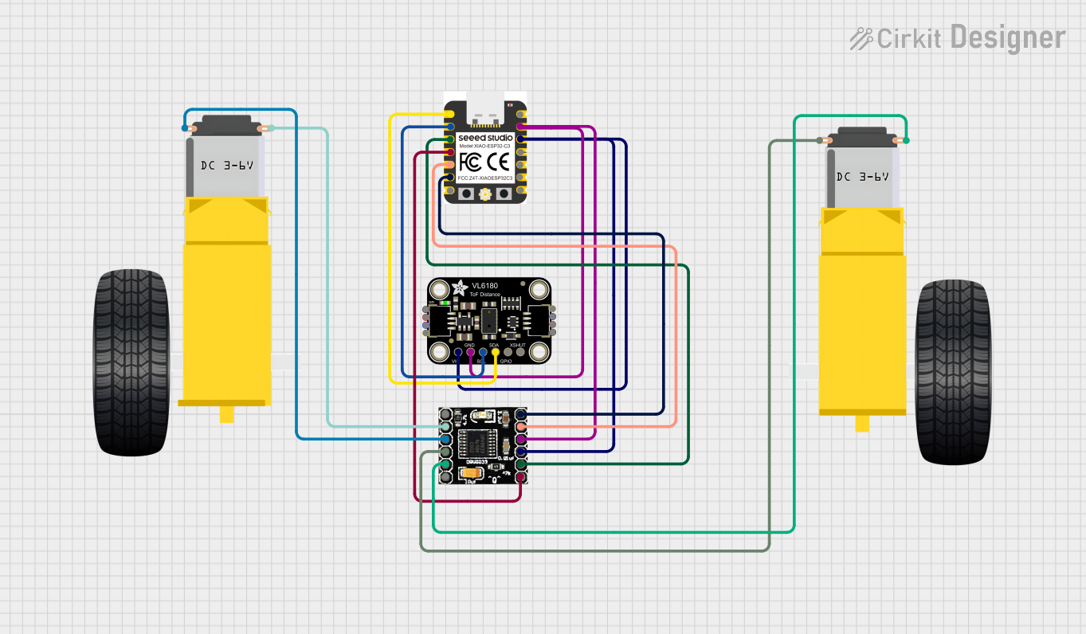This screenshot has height=634, width=1086.
Task: Click the dark-green-wired pin on the DRV8833 driver
Action: 520,464
